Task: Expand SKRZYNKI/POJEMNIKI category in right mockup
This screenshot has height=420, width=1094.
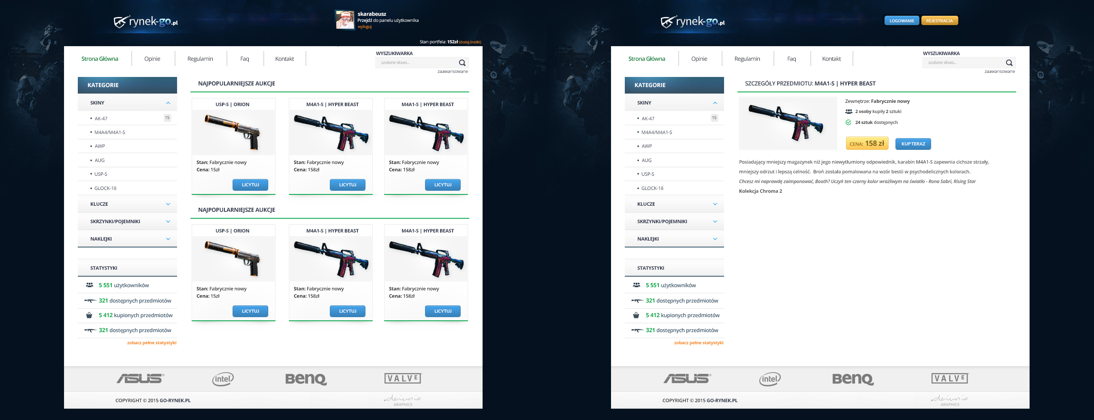Action: point(715,222)
